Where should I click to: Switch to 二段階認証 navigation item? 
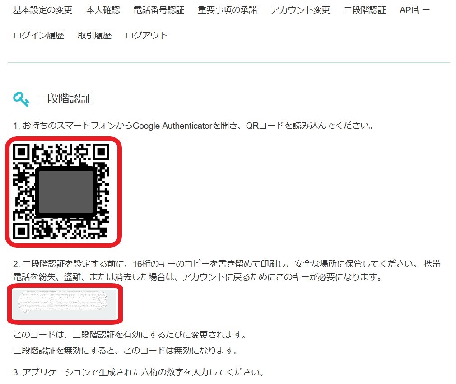(365, 10)
